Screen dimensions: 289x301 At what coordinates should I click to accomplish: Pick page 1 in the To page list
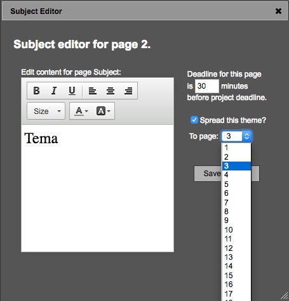[x=236, y=148]
